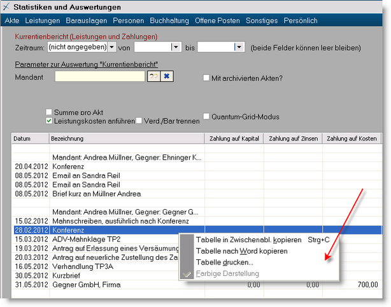Screen dimensions: 391x307
Task: Select the 20.04.2012 Konferenz row
Action: click(197, 167)
